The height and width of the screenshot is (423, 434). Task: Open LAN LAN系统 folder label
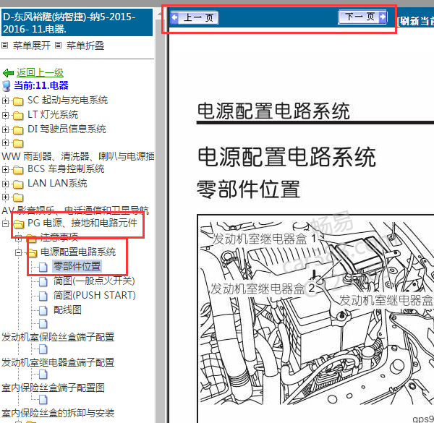57,183
